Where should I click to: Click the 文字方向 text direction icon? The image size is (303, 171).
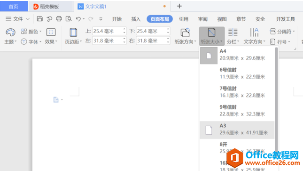254,32
